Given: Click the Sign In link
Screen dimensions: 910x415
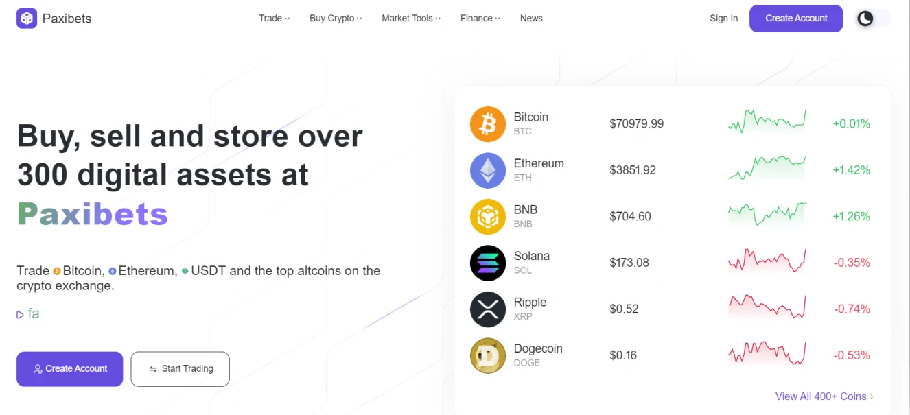Looking at the screenshot, I should click(x=724, y=19).
